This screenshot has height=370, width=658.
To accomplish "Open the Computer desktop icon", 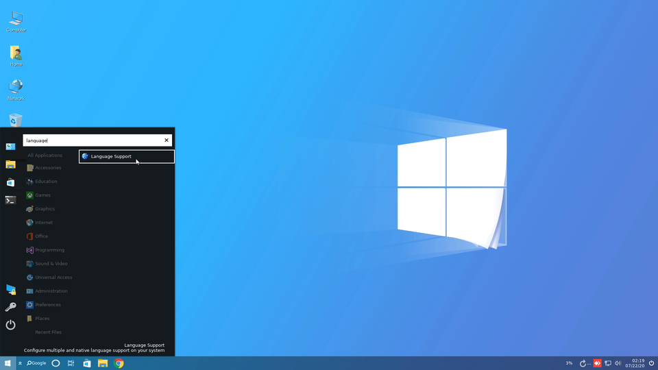I will (x=16, y=22).
